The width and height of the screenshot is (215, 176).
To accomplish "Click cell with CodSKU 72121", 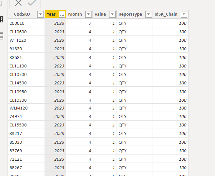I will click(x=26, y=159).
